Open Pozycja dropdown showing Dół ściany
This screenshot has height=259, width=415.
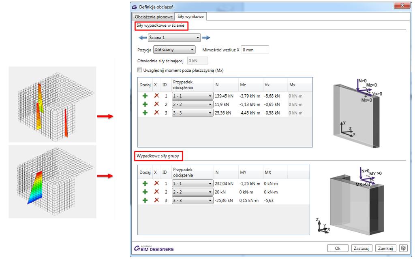[x=174, y=49]
